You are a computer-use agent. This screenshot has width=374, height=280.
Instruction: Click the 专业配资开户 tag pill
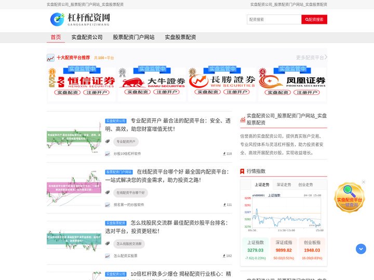[x=126, y=142]
